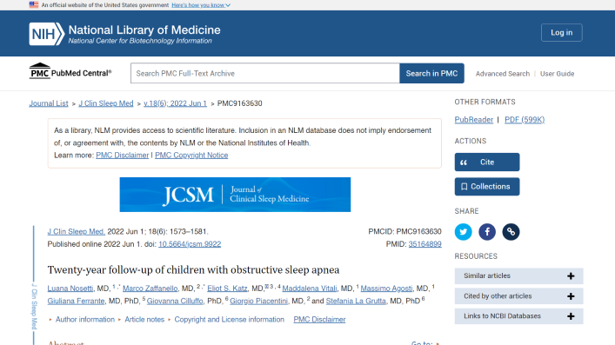Click the Log in button
Viewport: 615px width, 345px height.
coord(562,32)
